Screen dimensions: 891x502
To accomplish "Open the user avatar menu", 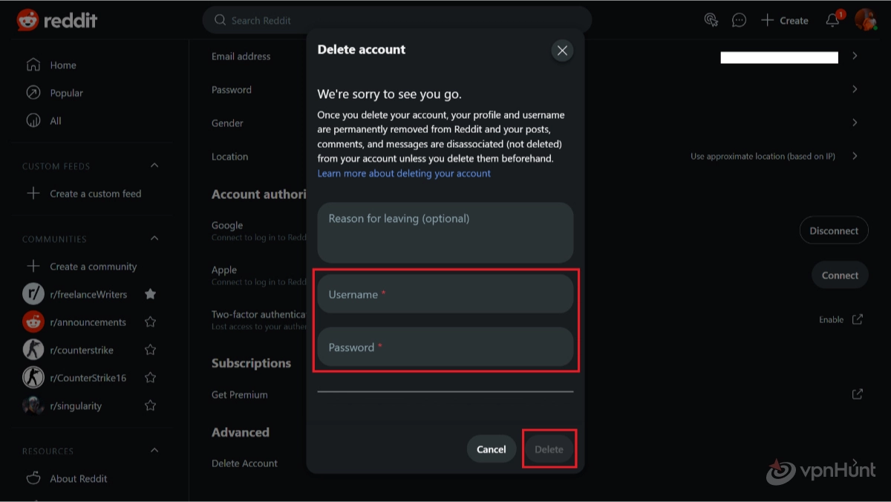I will tap(865, 20).
